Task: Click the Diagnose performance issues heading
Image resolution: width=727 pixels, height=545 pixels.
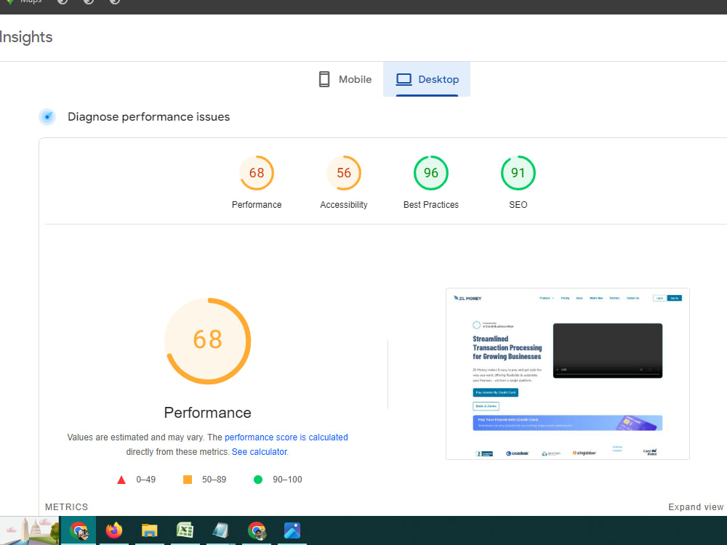Action: point(149,117)
